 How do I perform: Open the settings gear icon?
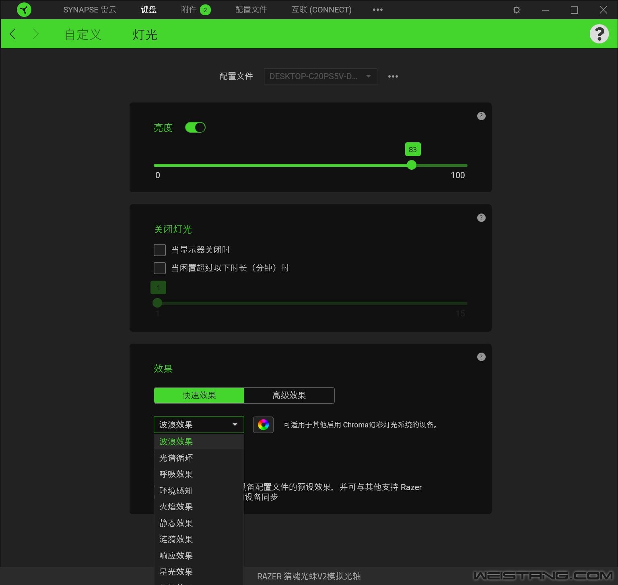[x=517, y=10]
